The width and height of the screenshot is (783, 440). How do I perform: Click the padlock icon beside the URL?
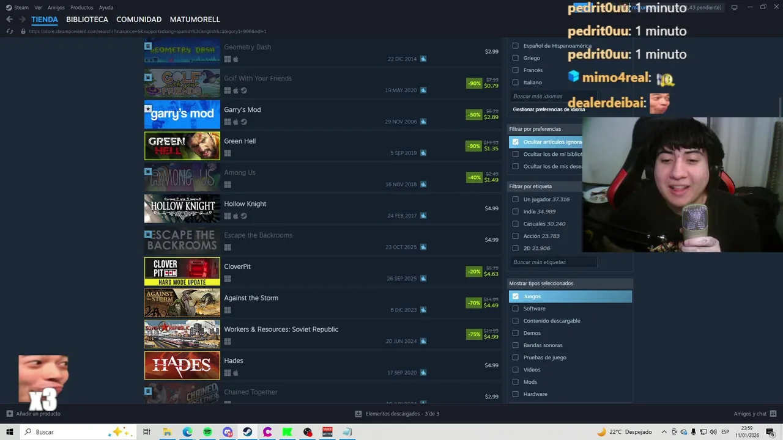(23, 31)
